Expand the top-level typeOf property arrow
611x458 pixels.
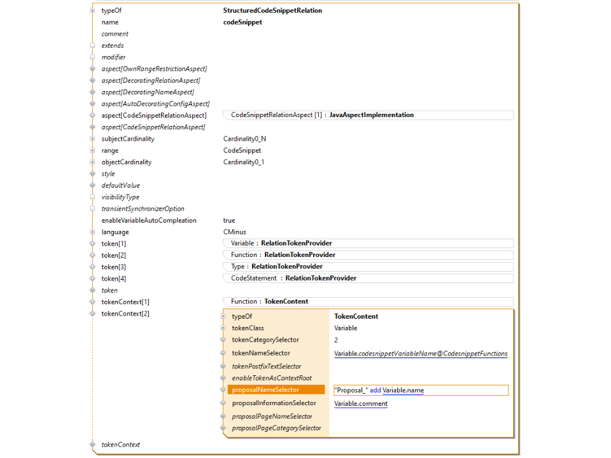(92, 11)
